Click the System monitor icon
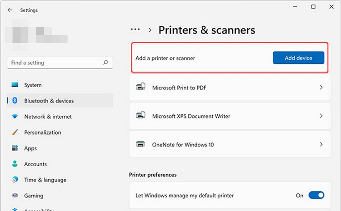This screenshot has width=341, height=211. tap(15, 85)
